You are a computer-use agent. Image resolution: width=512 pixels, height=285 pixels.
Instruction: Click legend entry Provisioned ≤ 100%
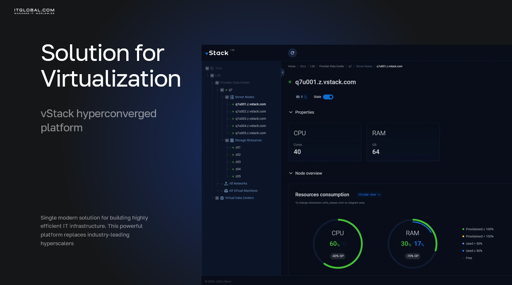click(478, 229)
